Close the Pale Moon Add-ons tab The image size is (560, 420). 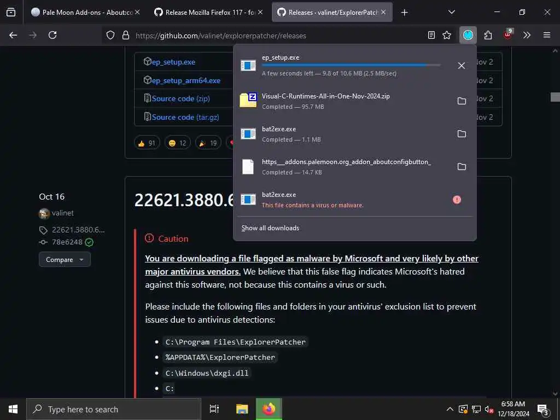click(137, 12)
